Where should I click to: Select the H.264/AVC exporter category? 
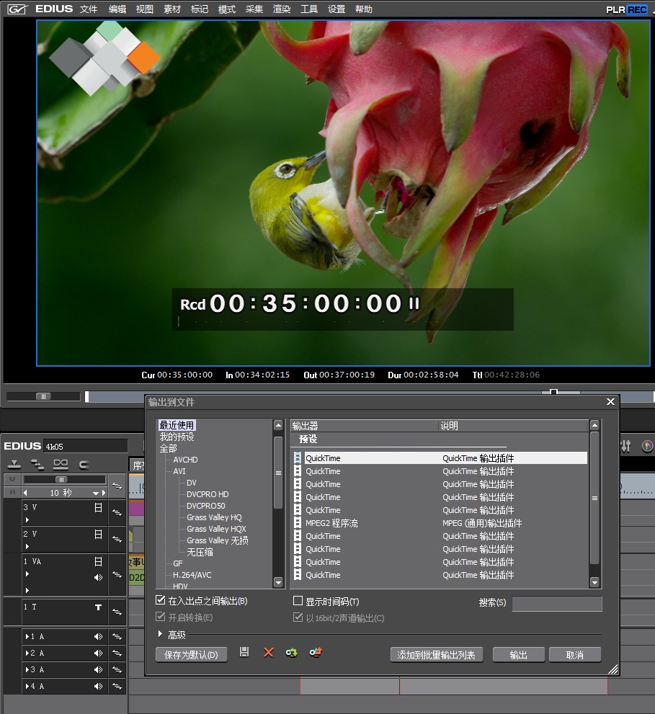tap(192, 575)
